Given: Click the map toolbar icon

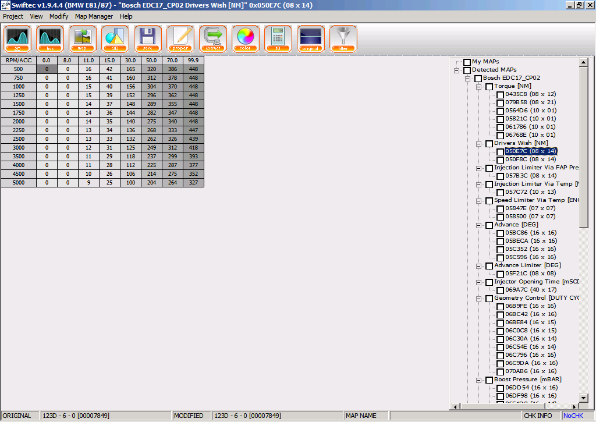Looking at the screenshot, I should (x=83, y=38).
